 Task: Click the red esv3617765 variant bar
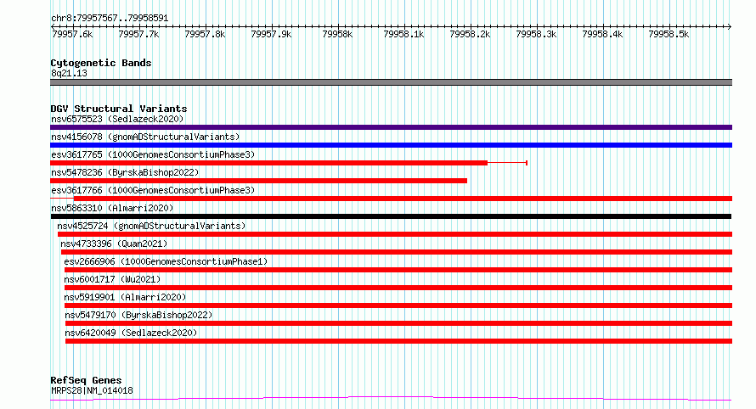[x=269, y=163]
